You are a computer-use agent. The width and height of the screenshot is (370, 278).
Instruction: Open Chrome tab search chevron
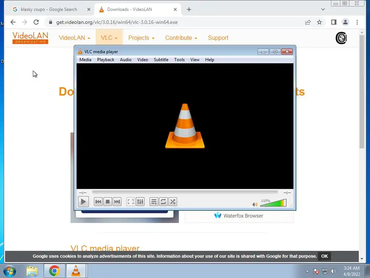(323, 9)
